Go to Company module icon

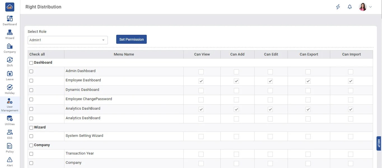click(10, 46)
